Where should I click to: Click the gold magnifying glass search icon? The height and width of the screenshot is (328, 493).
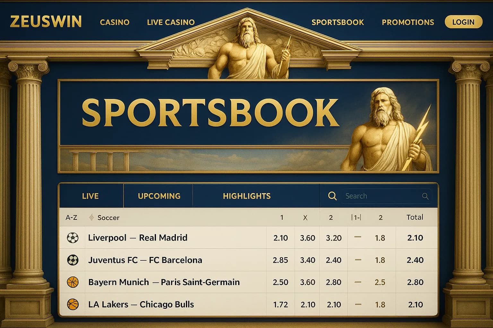332,196
